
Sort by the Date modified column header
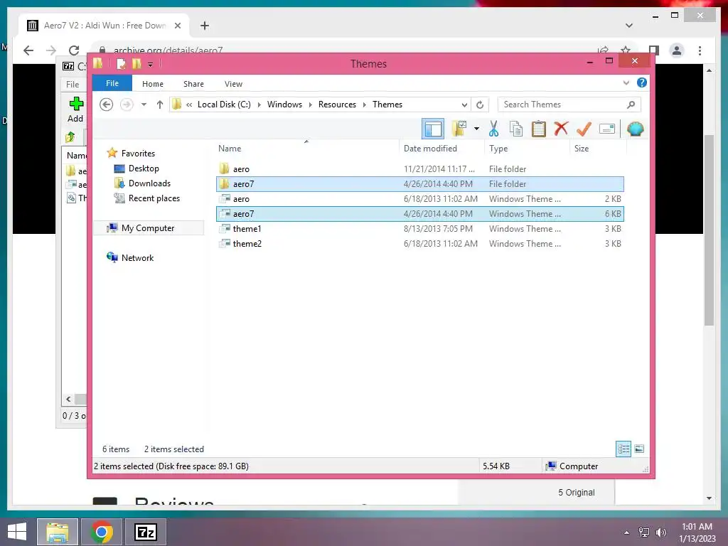pos(441,148)
